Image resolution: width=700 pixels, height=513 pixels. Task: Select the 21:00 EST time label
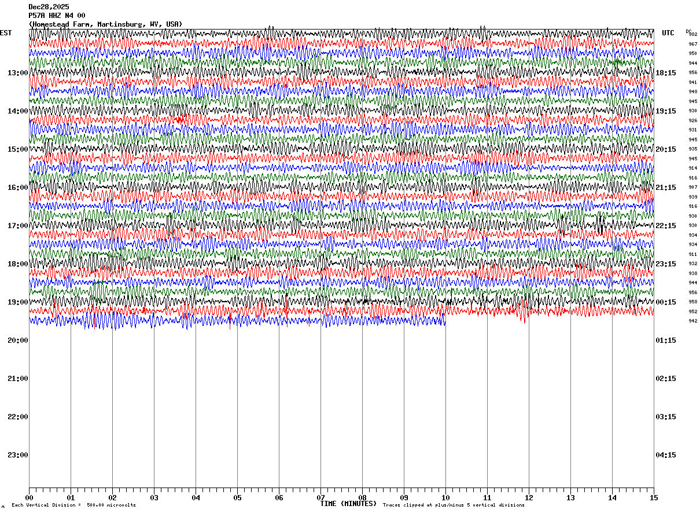[18, 379]
